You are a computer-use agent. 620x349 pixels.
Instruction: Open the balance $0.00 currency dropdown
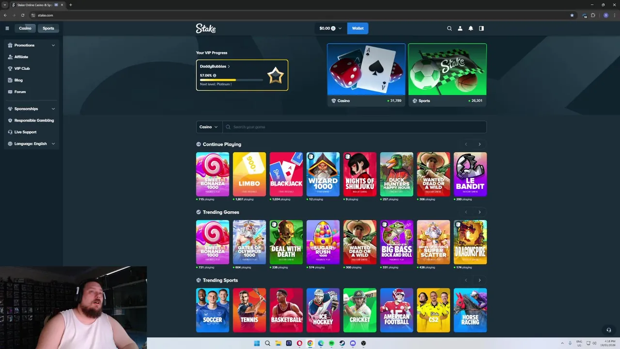pyautogui.click(x=331, y=28)
